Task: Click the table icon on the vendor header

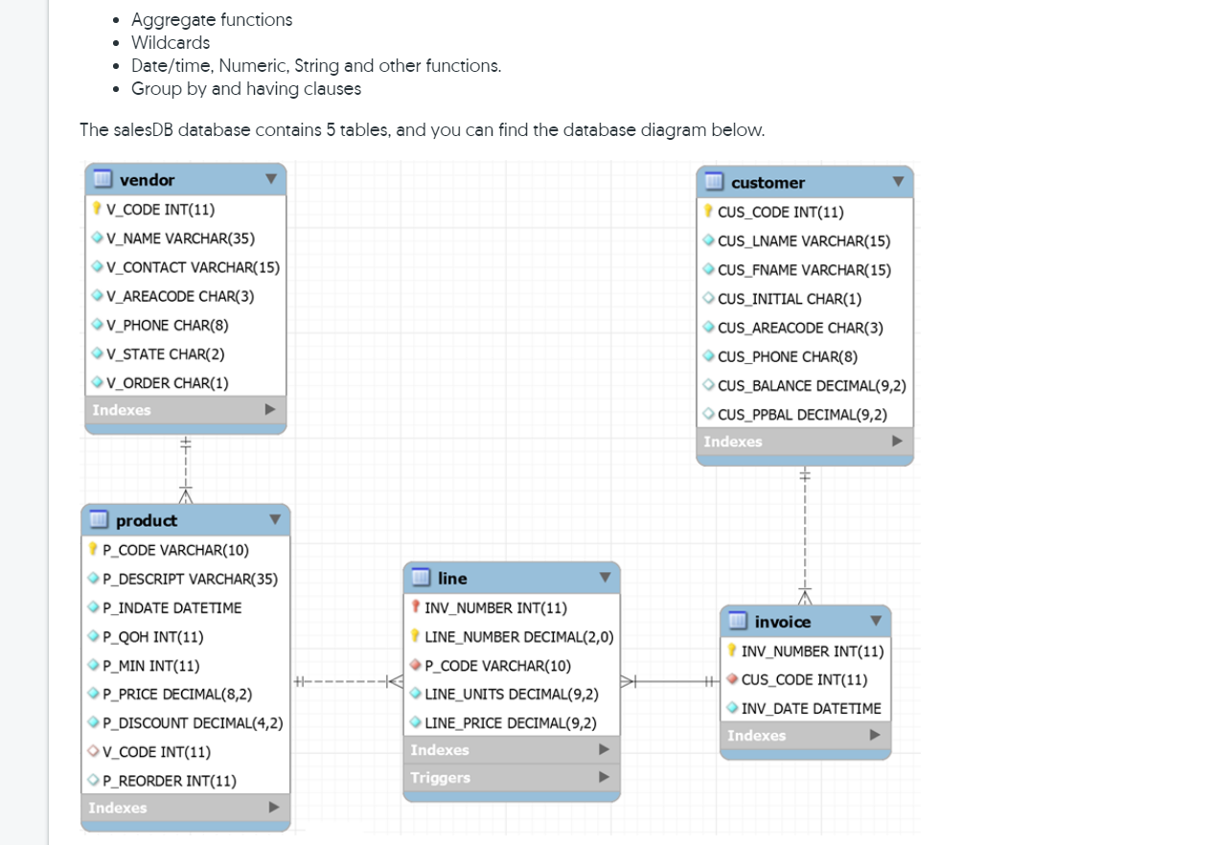Action: [103, 179]
